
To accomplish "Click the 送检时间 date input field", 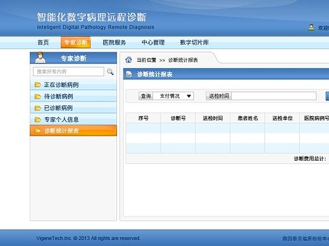I will point(274,96).
